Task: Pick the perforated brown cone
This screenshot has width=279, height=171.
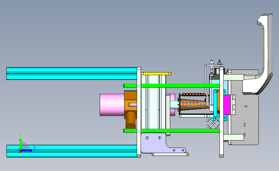Action: [x=194, y=105]
